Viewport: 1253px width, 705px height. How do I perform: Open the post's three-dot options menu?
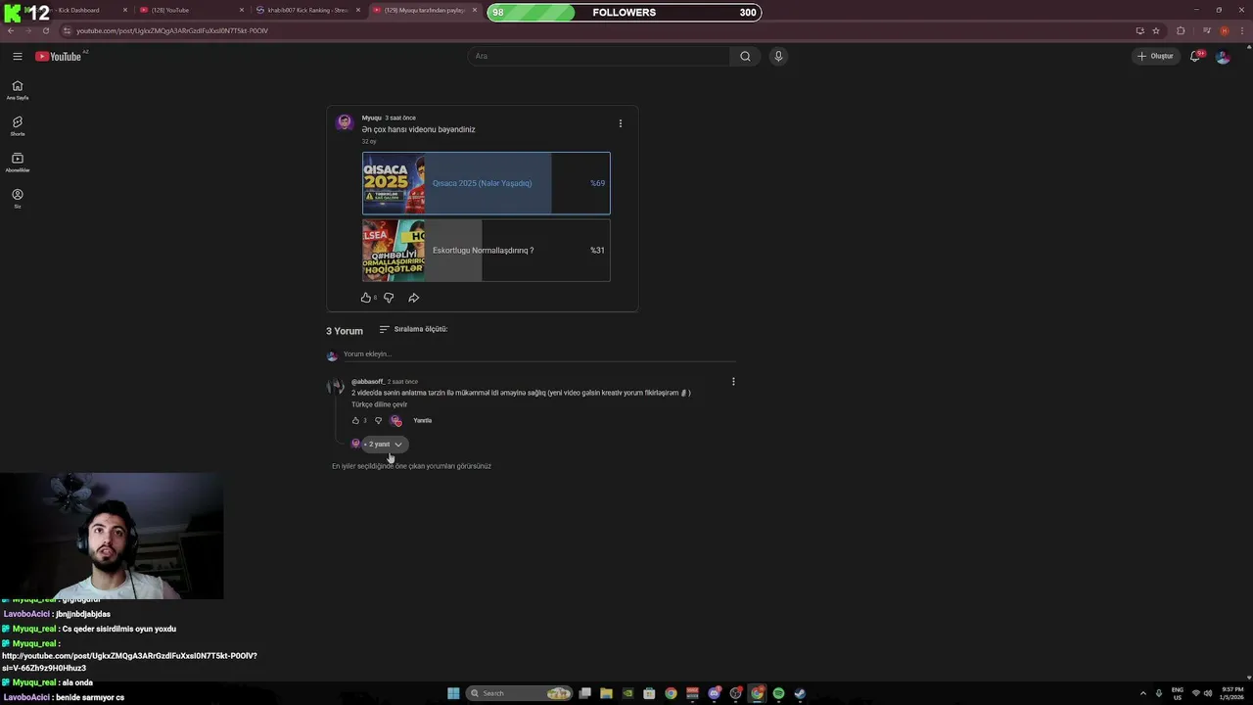tap(620, 123)
